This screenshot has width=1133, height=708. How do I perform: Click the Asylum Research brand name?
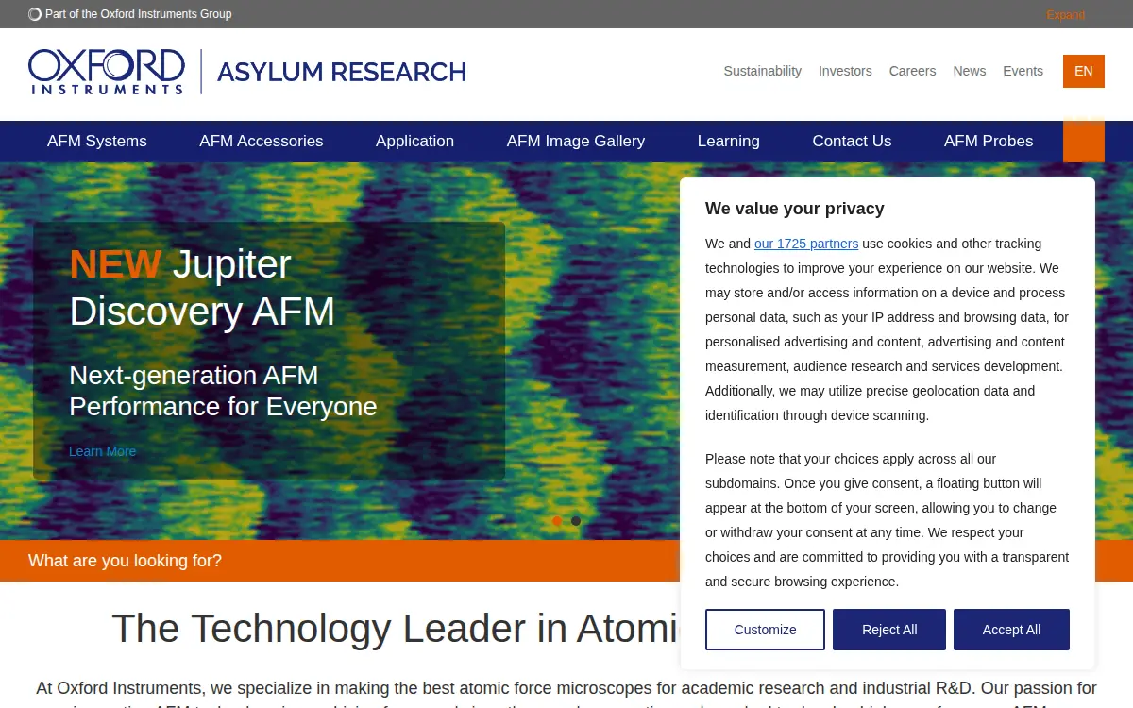point(342,72)
